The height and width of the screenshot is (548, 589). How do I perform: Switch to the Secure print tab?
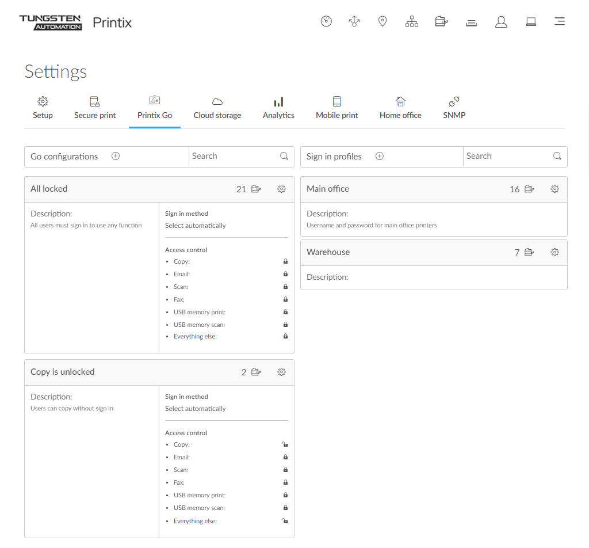click(x=95, y=108)
